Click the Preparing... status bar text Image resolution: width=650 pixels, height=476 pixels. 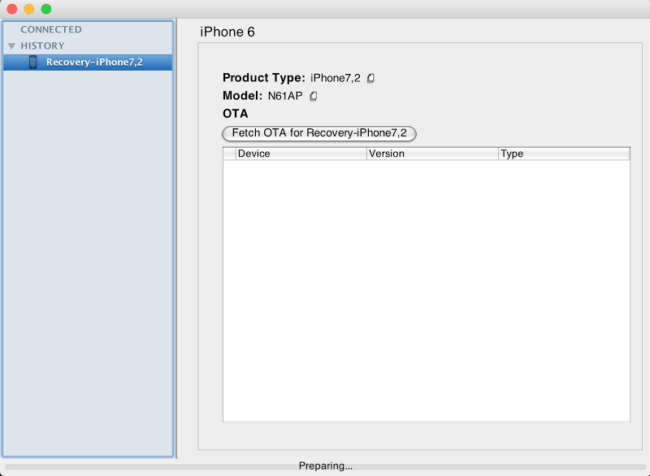[328, 465]
